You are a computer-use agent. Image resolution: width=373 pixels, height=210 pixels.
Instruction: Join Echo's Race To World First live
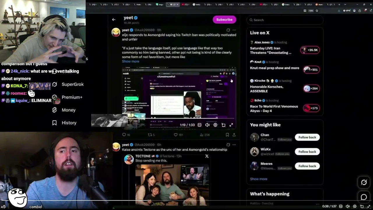tap(311, 108)
